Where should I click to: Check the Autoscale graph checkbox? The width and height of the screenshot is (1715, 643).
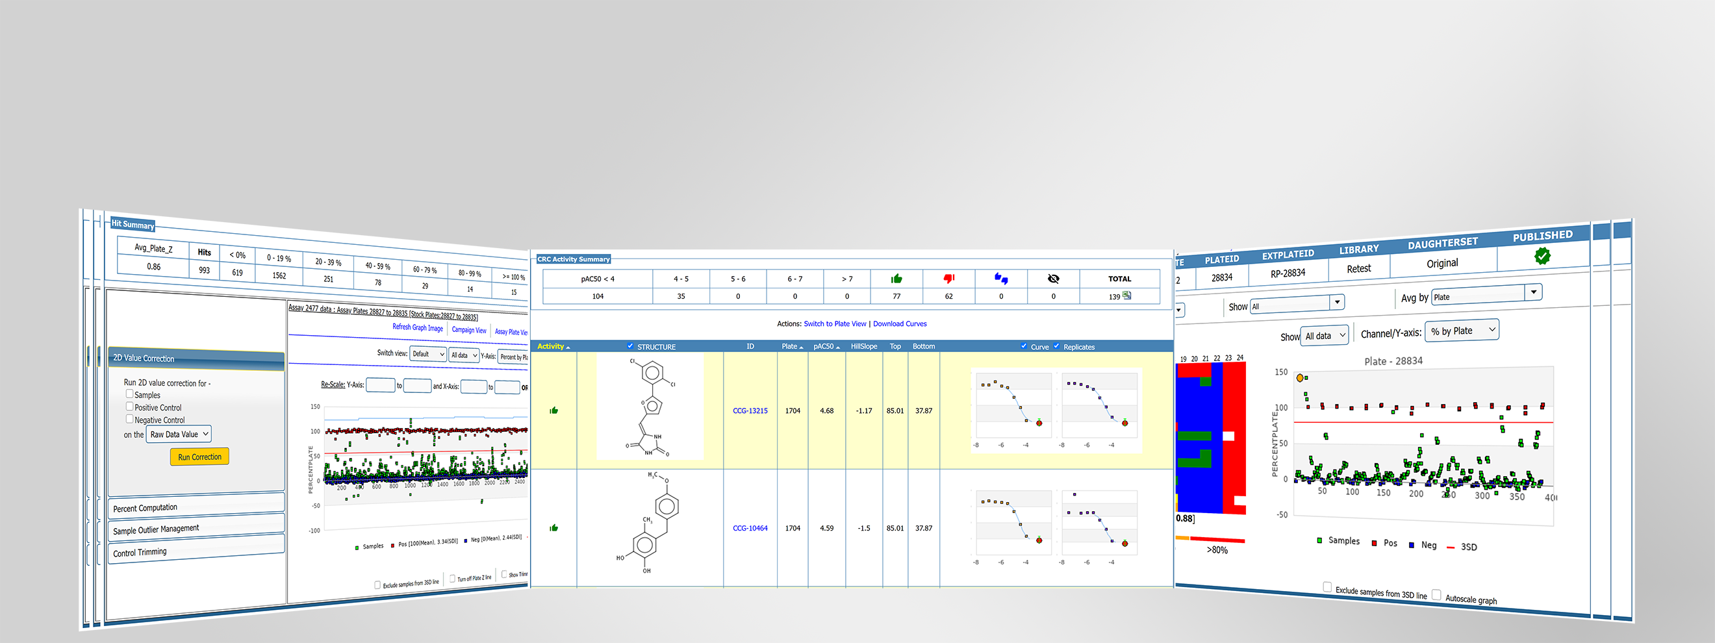tap(1436, 594)
